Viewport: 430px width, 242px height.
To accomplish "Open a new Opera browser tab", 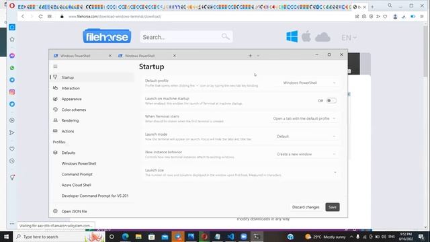I will coord(372,7).
